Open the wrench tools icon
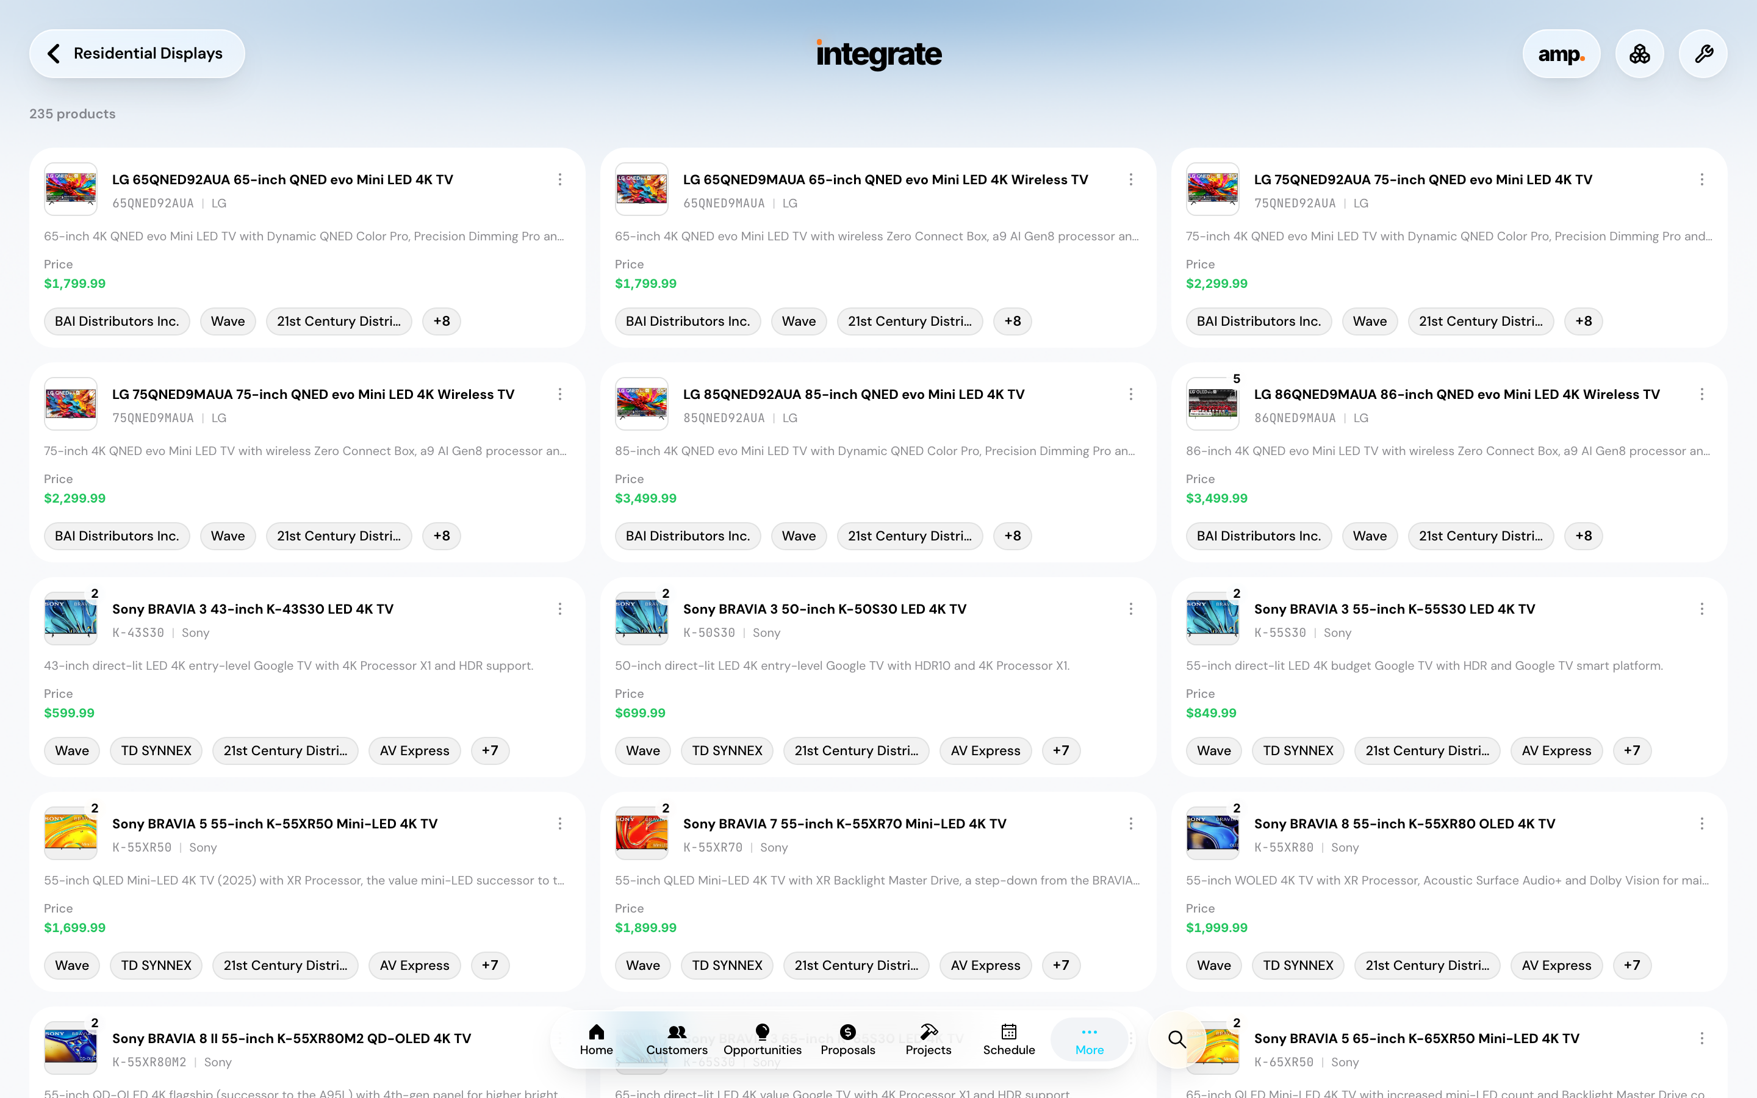The width and height of the screenshot is (1757, 1098). click(1703, 54)
